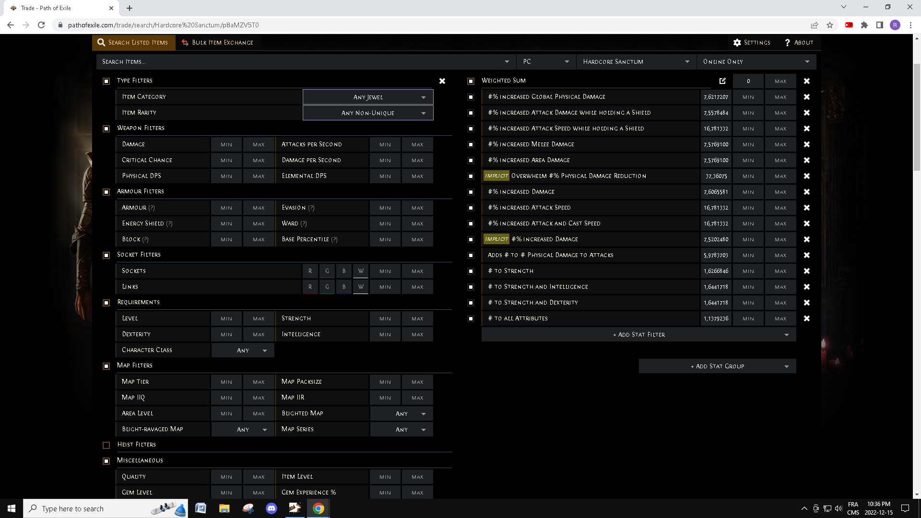Open the Settings gear icon
This screenshot has width=921, height=518.
point(737,42)
